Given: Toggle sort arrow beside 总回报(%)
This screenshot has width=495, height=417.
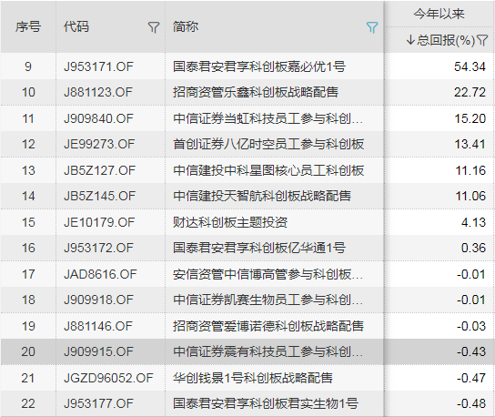Looking at the screenshot, I should [x=410, y=40].
